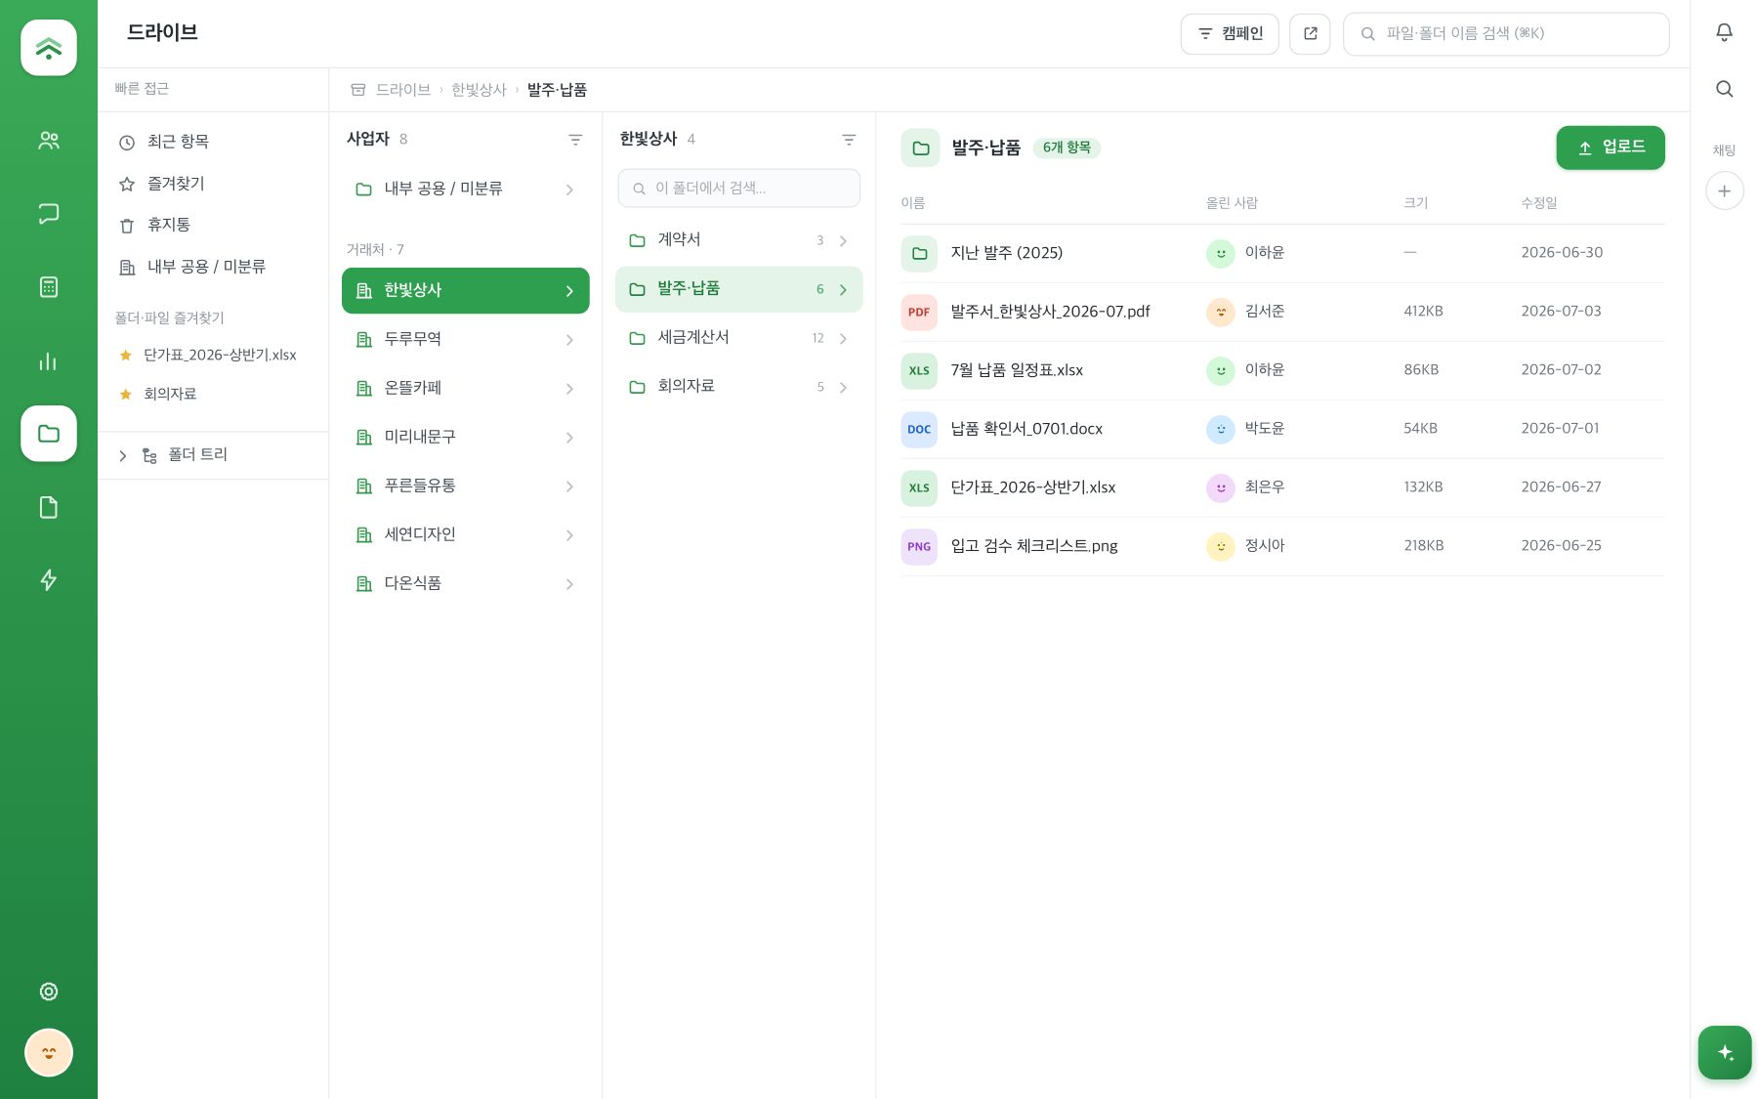The width and height of the screenshot is (1758, 1099).
Task: Click the open-in-new-window icon button
Action: [1310, 33]
